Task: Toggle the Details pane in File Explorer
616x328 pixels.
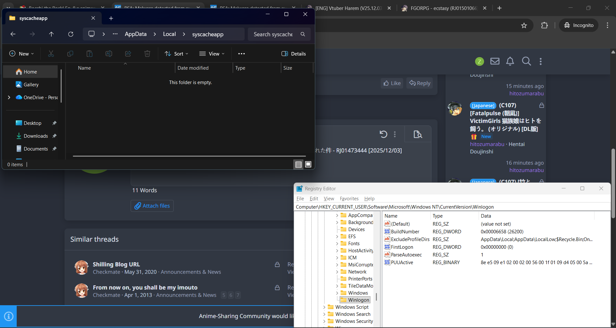Action: [x=294, y=54]
